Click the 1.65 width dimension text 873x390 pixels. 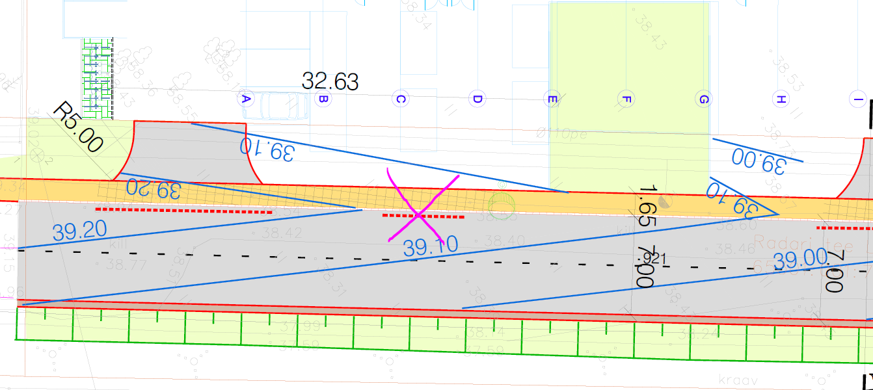tap(647, 205)
